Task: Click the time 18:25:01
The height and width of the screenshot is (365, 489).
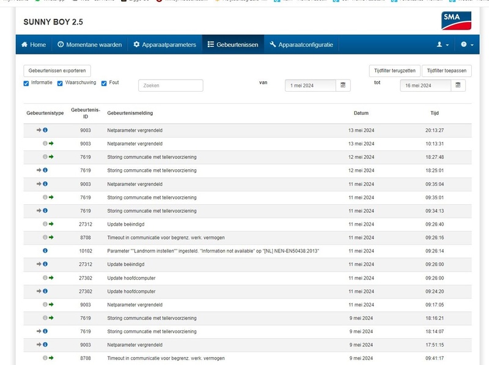Action: click(435, 171)
